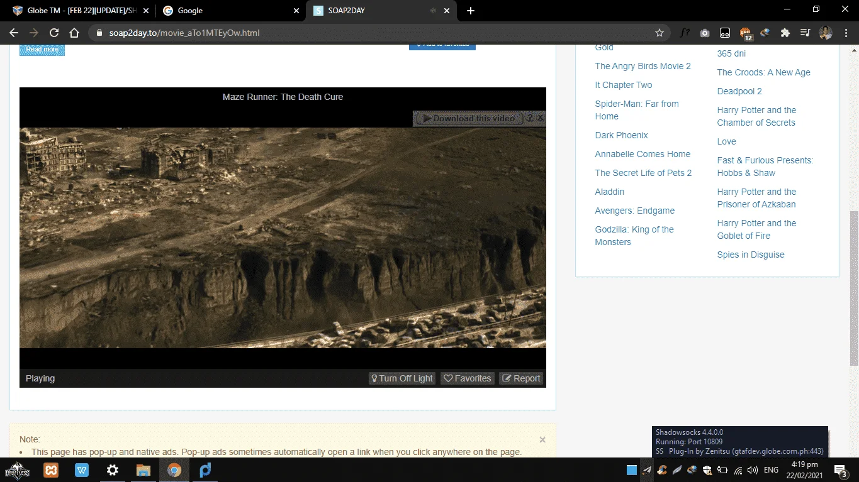This screenshot has width=859, height=482.
Task: Open Spies in Disguise link
Action: (x=751, y=255)
